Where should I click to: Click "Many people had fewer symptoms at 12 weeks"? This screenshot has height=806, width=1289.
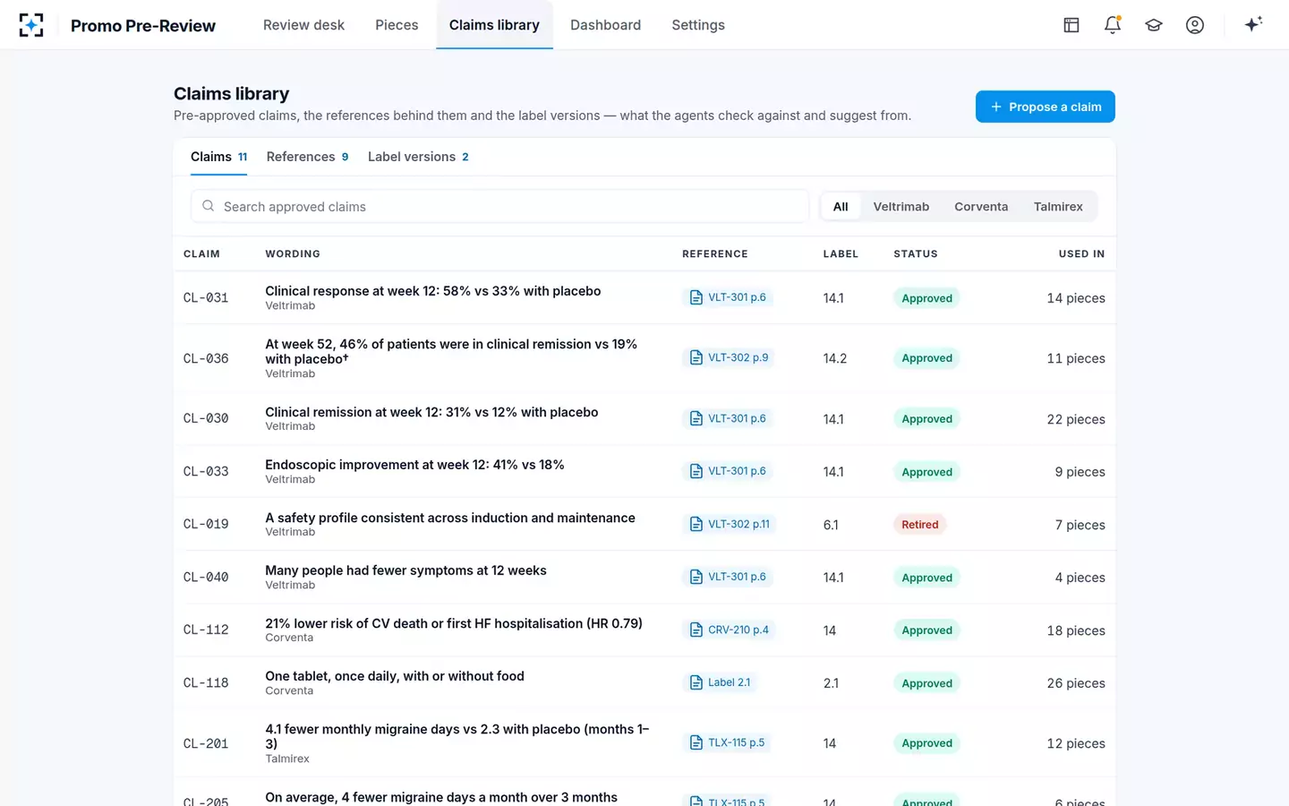pos(405,570)
